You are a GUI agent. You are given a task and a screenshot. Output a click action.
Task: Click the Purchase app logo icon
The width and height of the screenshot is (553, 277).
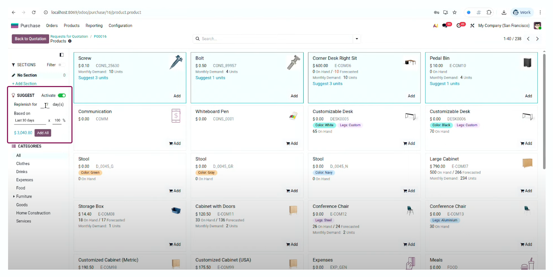pyautogui.click(x=15, y=26)
